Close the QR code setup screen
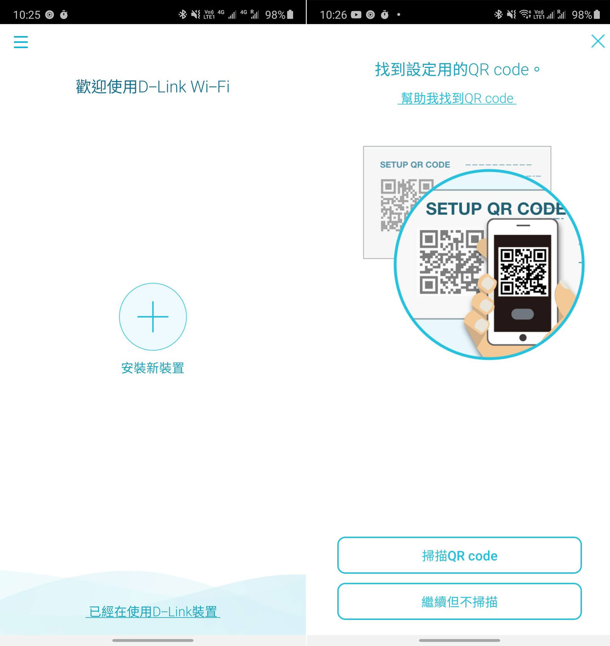 tap(598, 41)
